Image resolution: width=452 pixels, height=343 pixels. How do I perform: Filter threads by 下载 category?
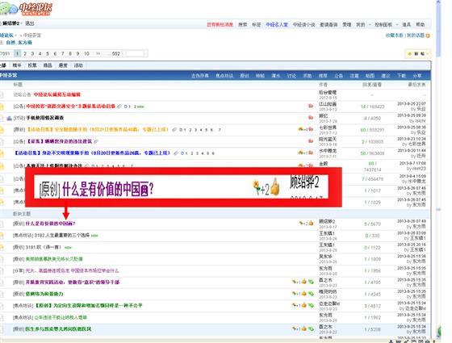pos(401,76)
